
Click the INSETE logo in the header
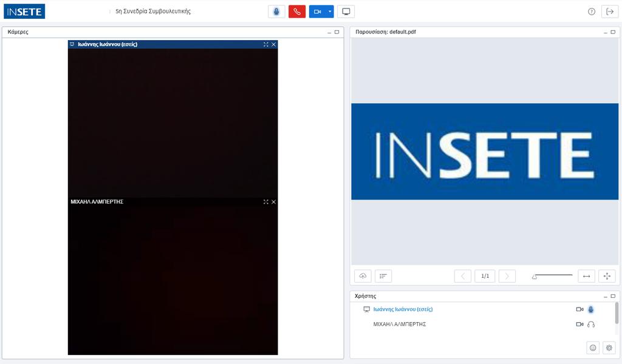click(24, 12)
